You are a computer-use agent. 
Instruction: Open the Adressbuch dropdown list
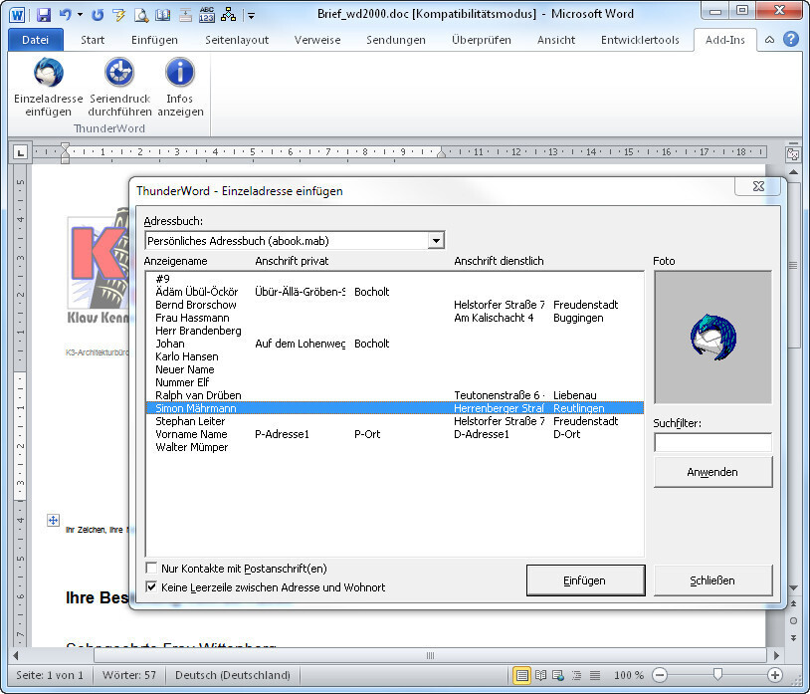coord(437,240)
